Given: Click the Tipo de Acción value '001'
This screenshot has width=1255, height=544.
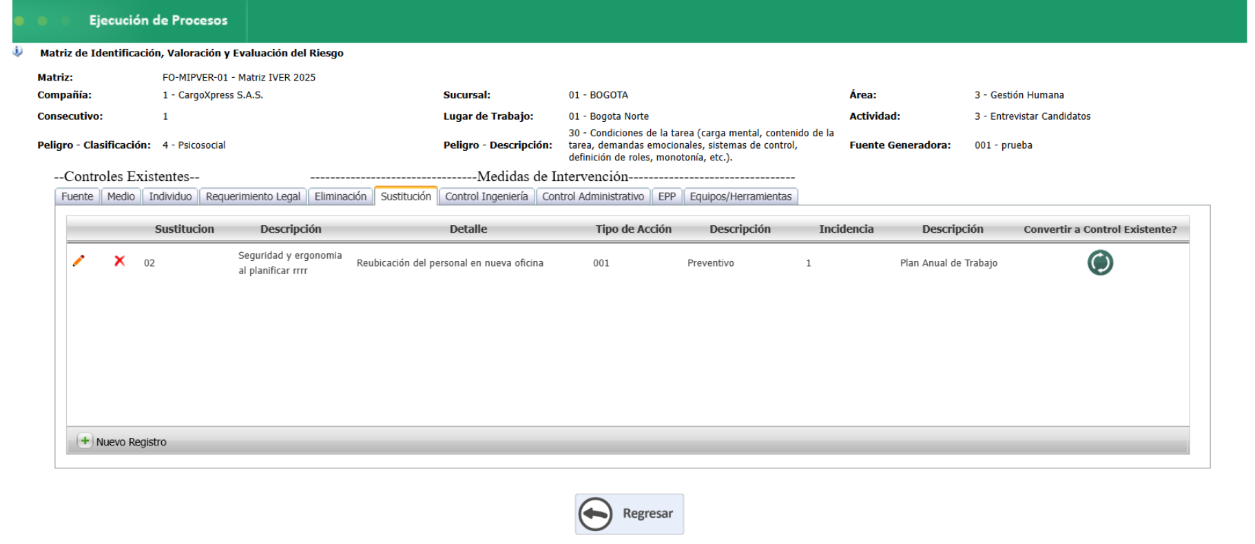Looking at the screenshot, I should point(601,263).
